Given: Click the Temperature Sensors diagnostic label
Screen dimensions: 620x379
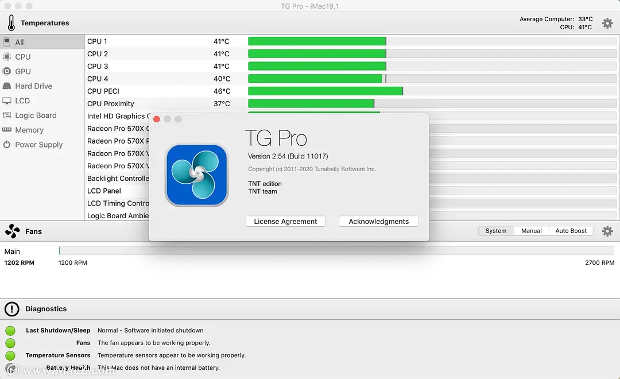Looking at the screenshot, I should [58, 355].
